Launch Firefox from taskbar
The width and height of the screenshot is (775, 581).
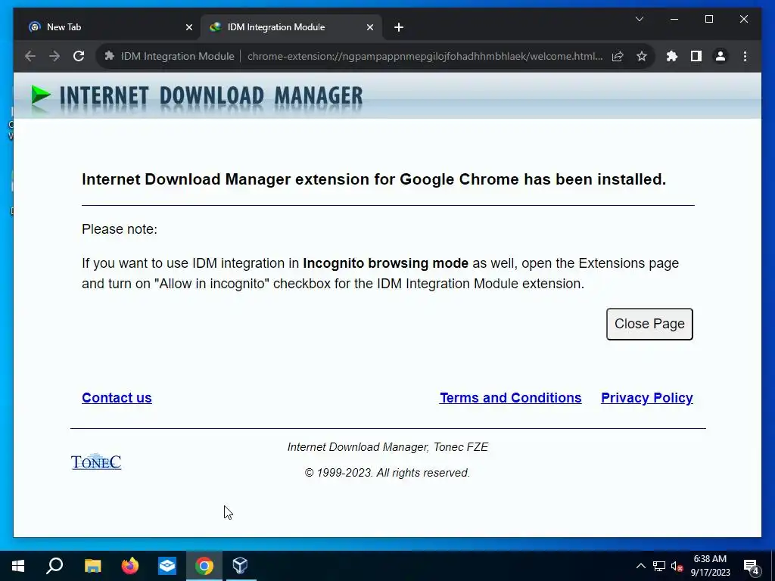tap(130, 566)
